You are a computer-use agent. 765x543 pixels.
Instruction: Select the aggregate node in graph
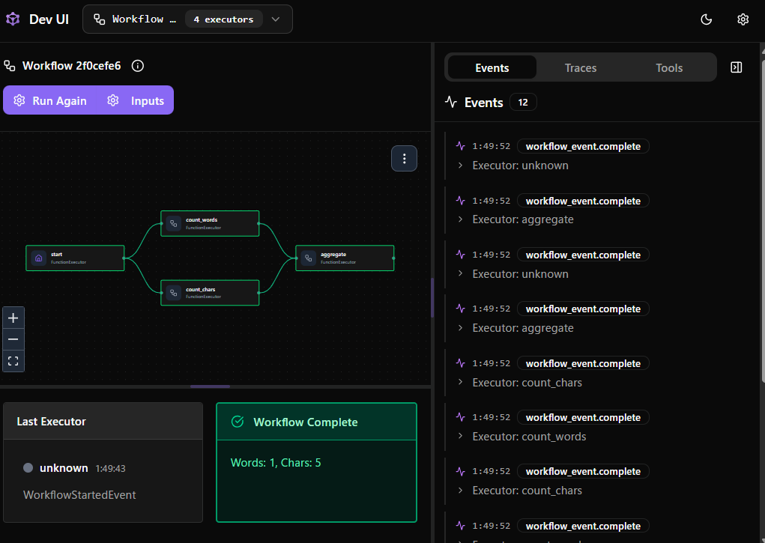(345, 258)
